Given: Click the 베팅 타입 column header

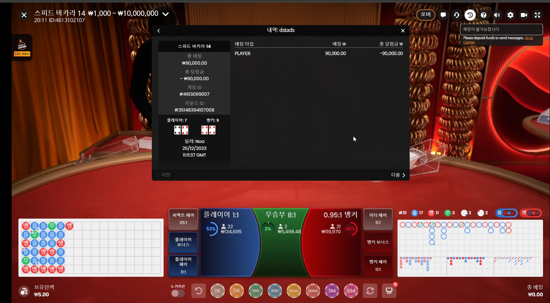Looking at the screenshot, I should point(244,44).
